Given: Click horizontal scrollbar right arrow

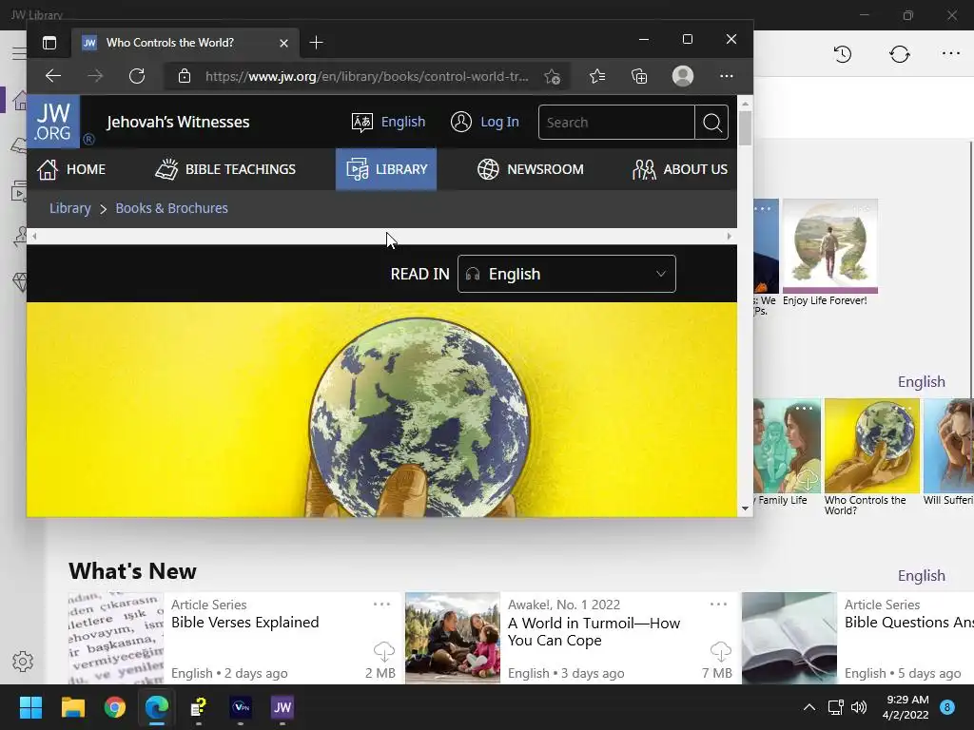Looking at the screenshot, I should pos(730,236).
